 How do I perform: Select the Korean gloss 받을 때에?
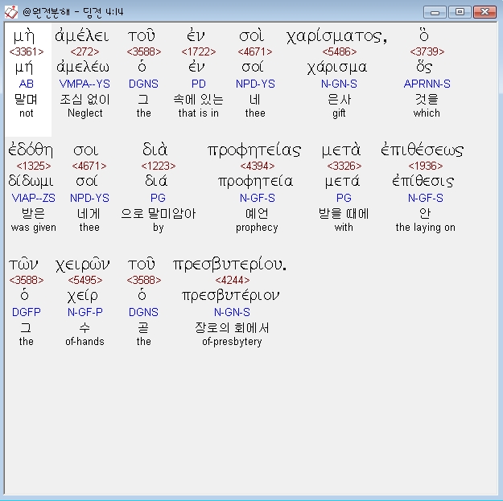[x=344, y=213]
